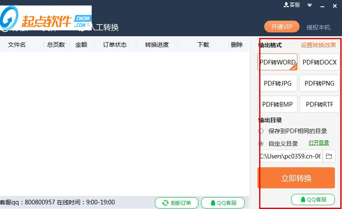Browse folders with the folder icon
The height and width of the screenshot is (209, 342).
pos(329,156)
